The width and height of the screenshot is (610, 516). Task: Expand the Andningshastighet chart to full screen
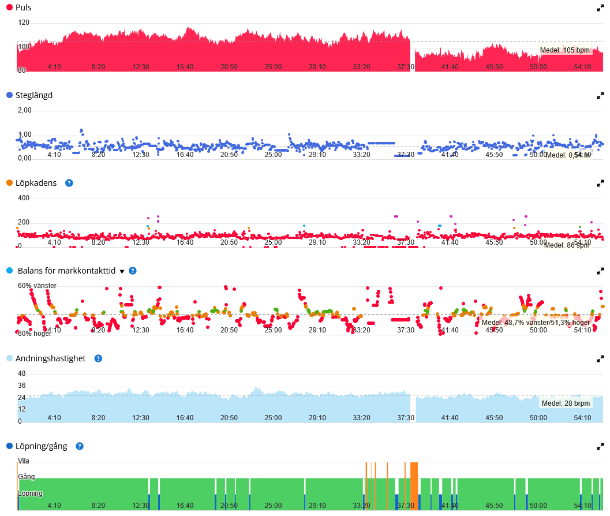pos(600,359)
